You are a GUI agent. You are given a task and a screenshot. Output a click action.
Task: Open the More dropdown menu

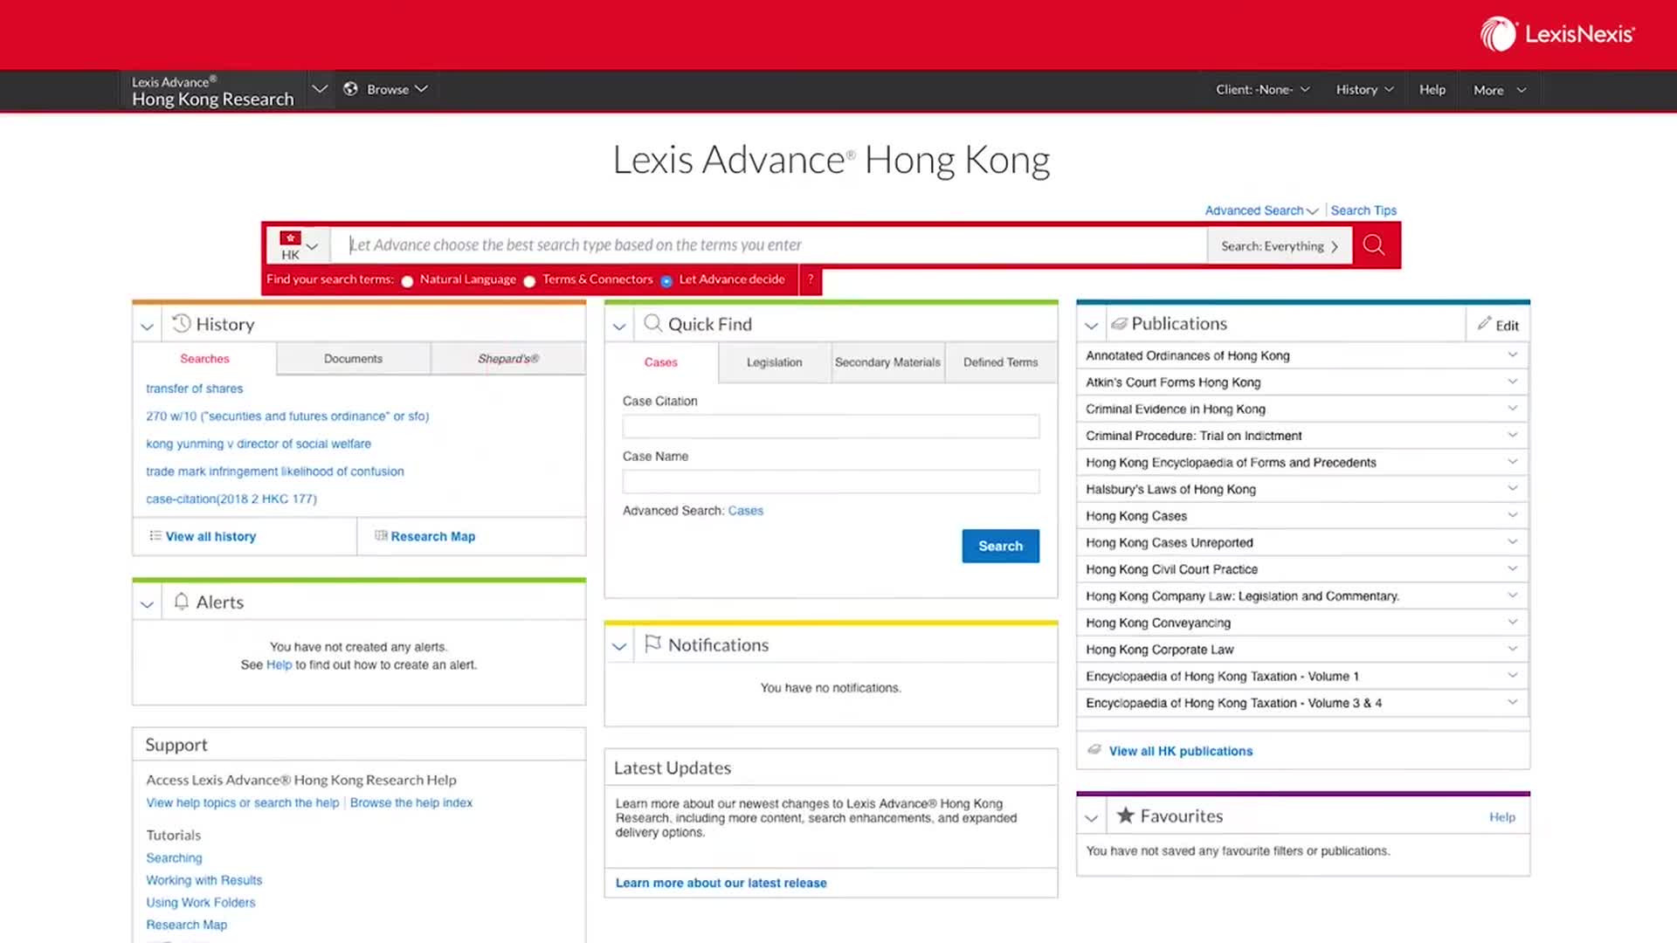pyautogui.click(x=1500, y=90)
